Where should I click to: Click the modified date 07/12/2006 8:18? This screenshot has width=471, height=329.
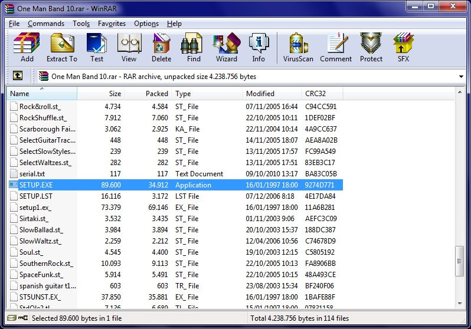[x=270, y=196]
